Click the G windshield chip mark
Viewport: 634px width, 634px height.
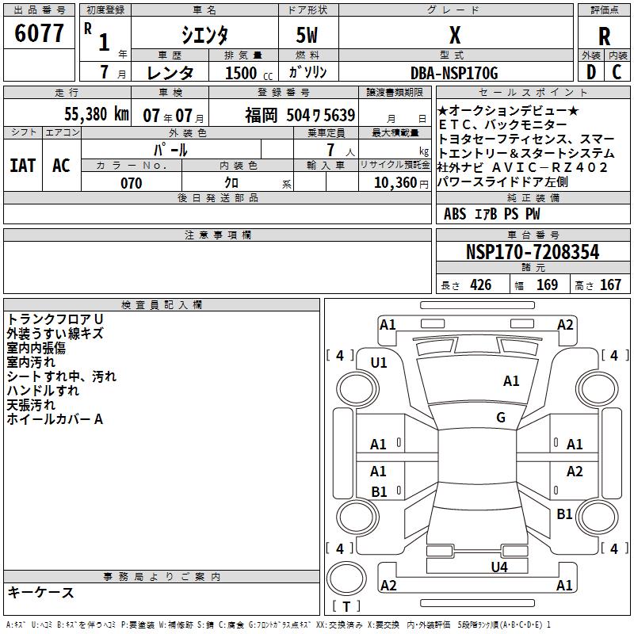[501, 417]
